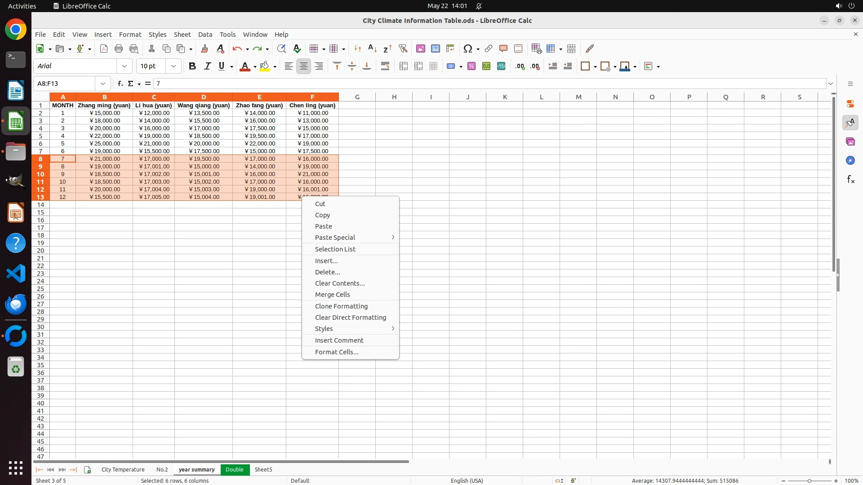Click the Clone Formatting paintbrush icon

click(205, 48)
